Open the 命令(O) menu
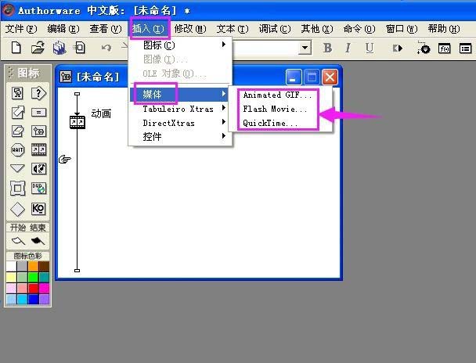Image resolution: width=476 pixels, height=363 pixels. 359,29
